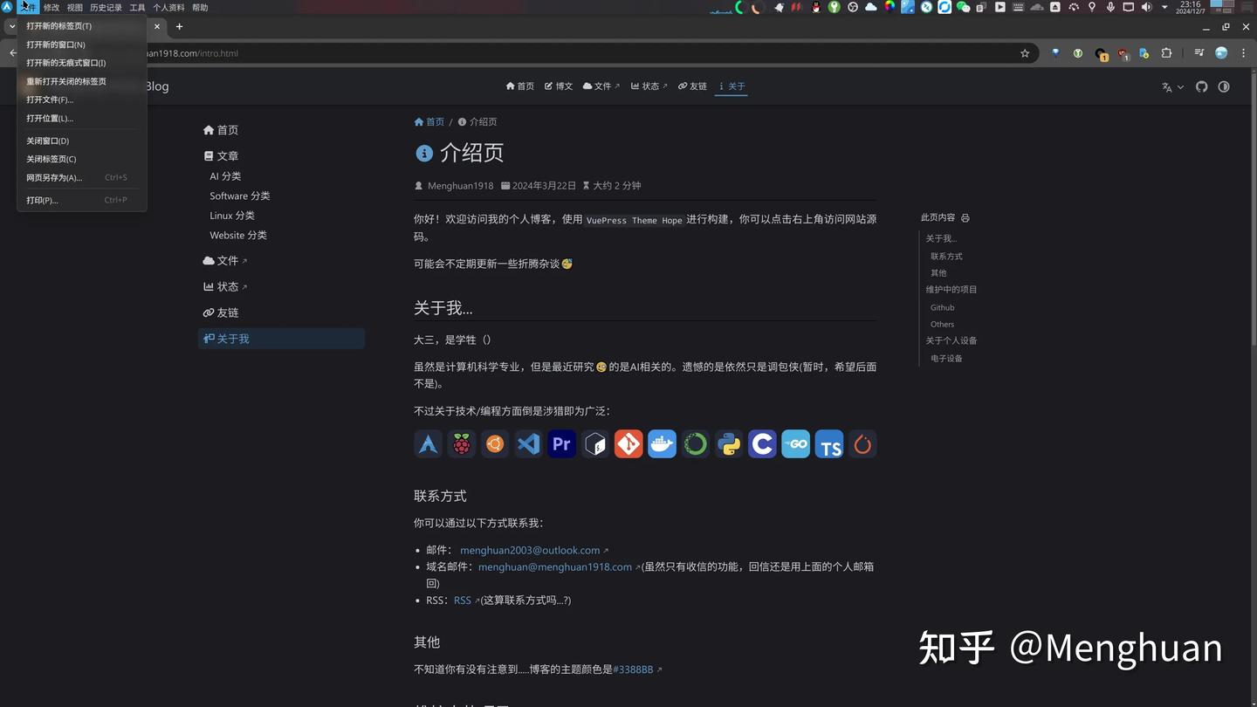Image resolution: width=1257 pixels, height=707 pixels.
Task: Click the Git icon in the skills row
Action: (628, 443)
